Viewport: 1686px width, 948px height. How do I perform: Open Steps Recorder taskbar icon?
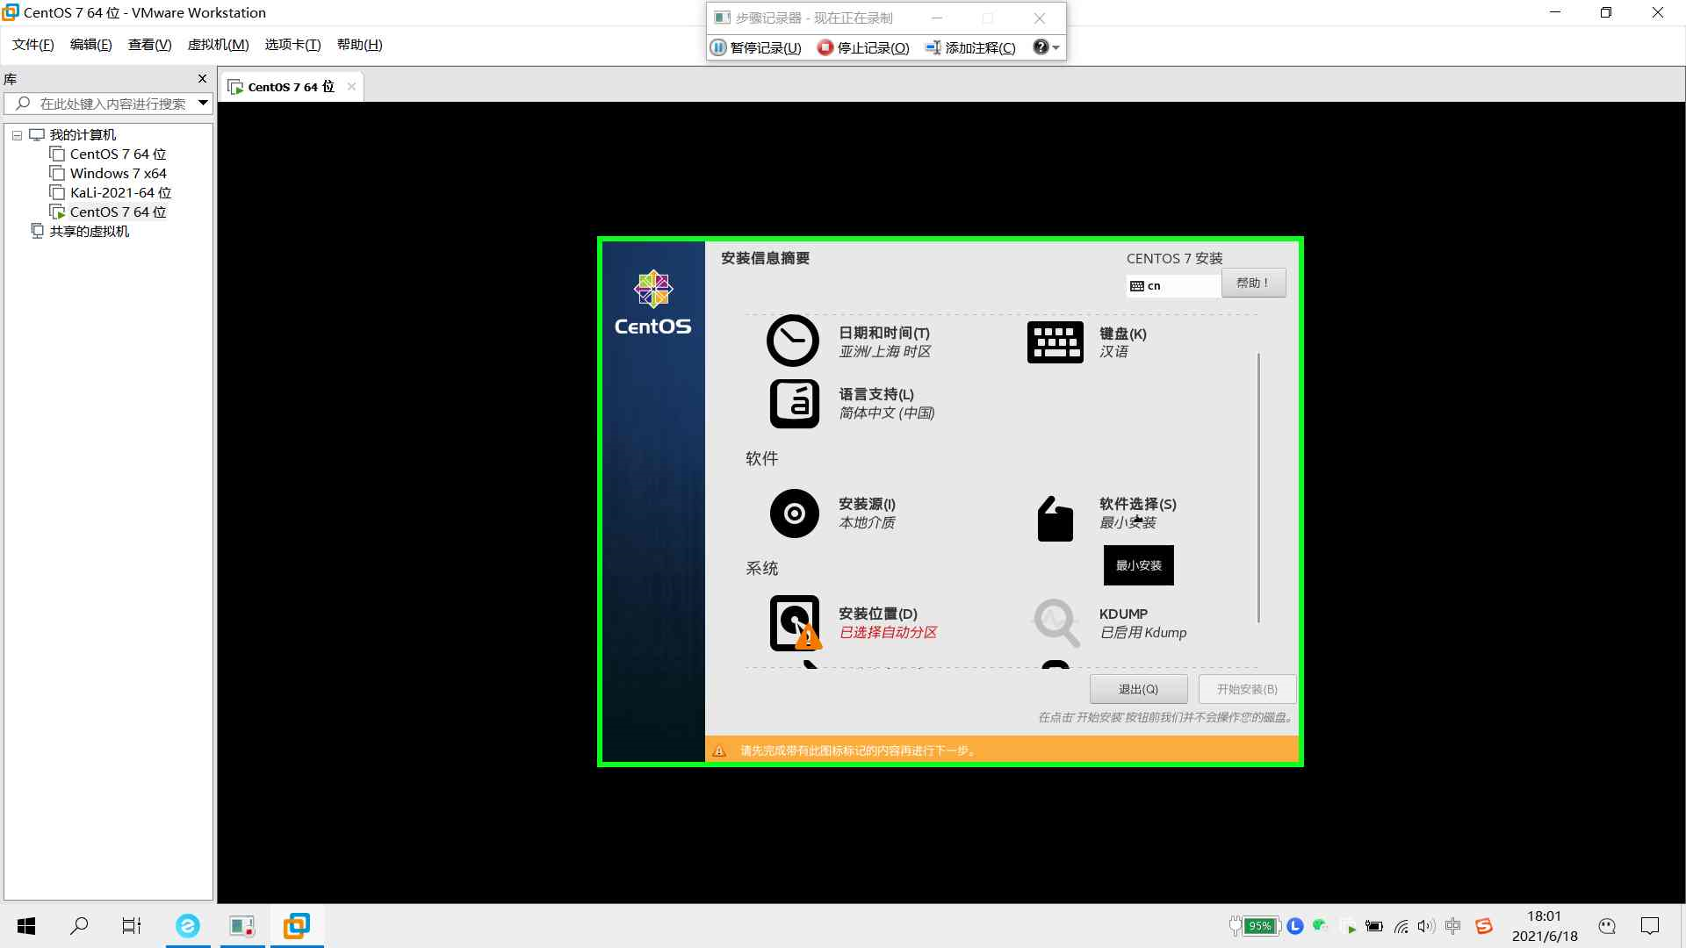tap(242, 926)
